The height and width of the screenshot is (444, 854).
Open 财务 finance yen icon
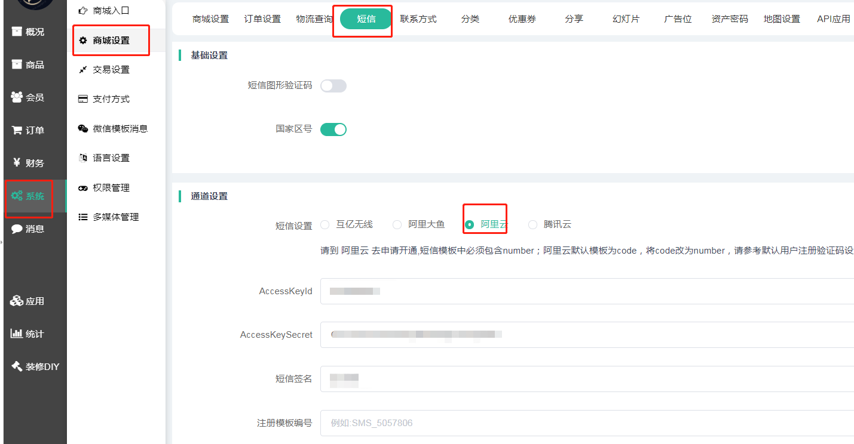pyautogui.click(x=17, y=163)
